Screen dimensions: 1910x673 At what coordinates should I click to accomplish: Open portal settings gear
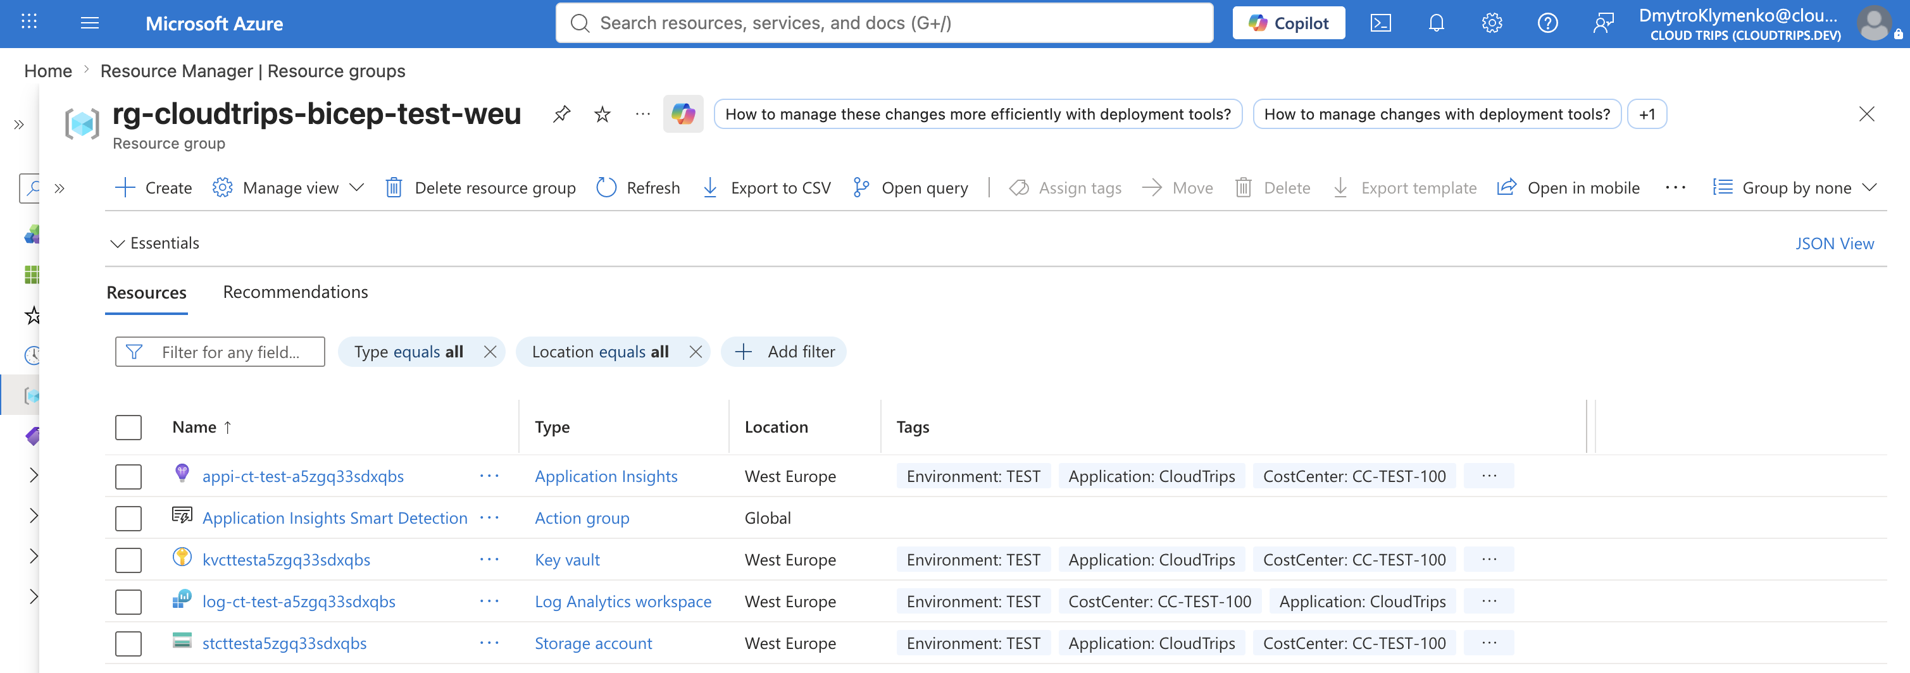pyautogui.click(x=1492, y=23)
